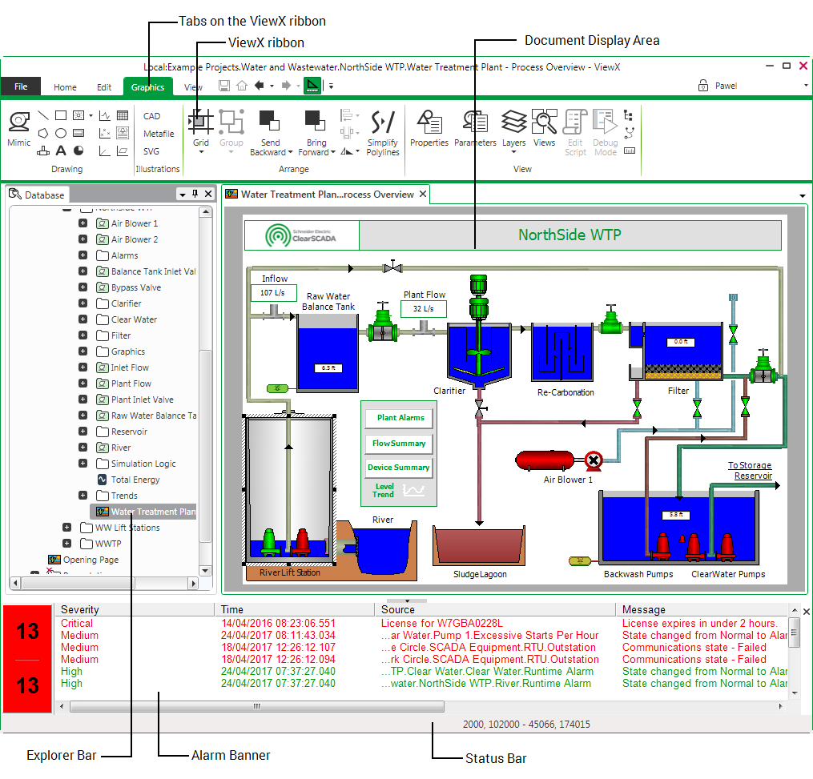Toggle pin on the Database explorer bar
The image size is (813, 779).
(x=195, y=195)
